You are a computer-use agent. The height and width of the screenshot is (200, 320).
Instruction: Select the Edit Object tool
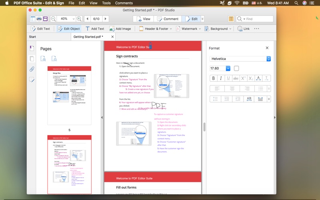[x=68, y=29]
